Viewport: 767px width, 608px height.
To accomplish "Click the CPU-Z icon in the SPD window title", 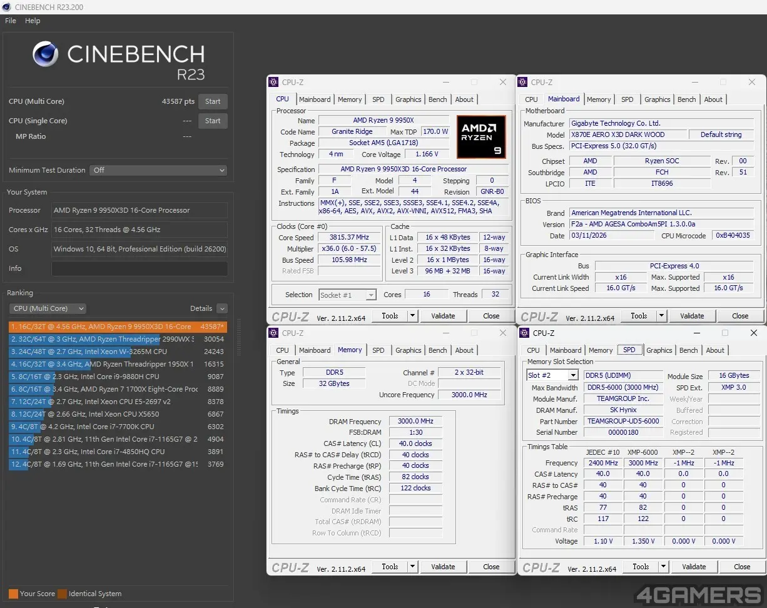I will (x=524, y=333).
